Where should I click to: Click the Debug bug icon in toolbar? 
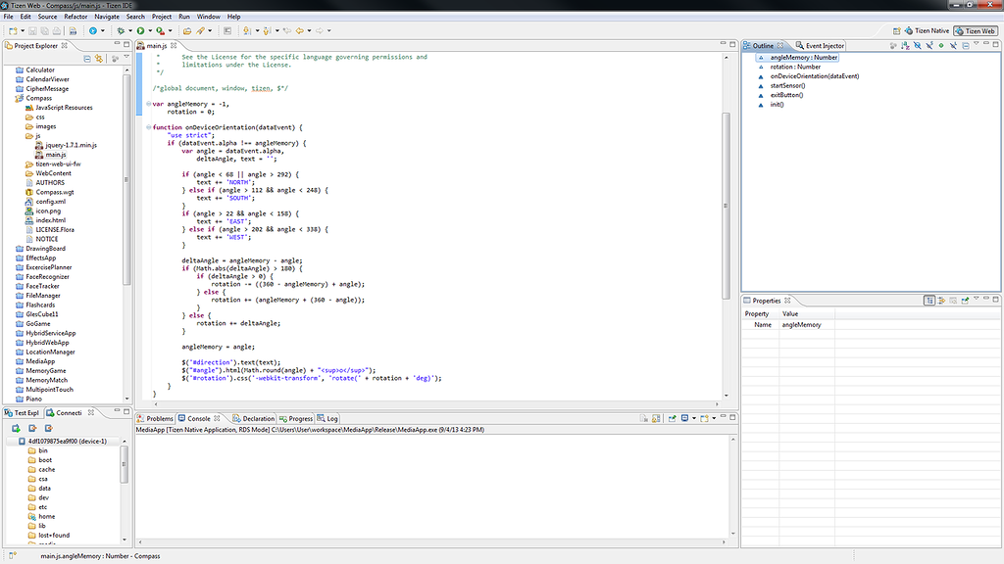pyautogui.click(x=121, y=31)
